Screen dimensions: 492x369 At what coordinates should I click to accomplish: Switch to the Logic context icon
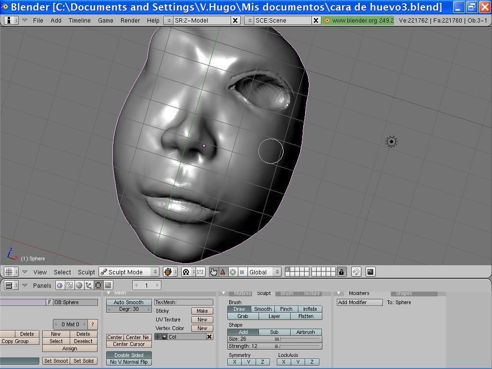[x=60, y=285]
